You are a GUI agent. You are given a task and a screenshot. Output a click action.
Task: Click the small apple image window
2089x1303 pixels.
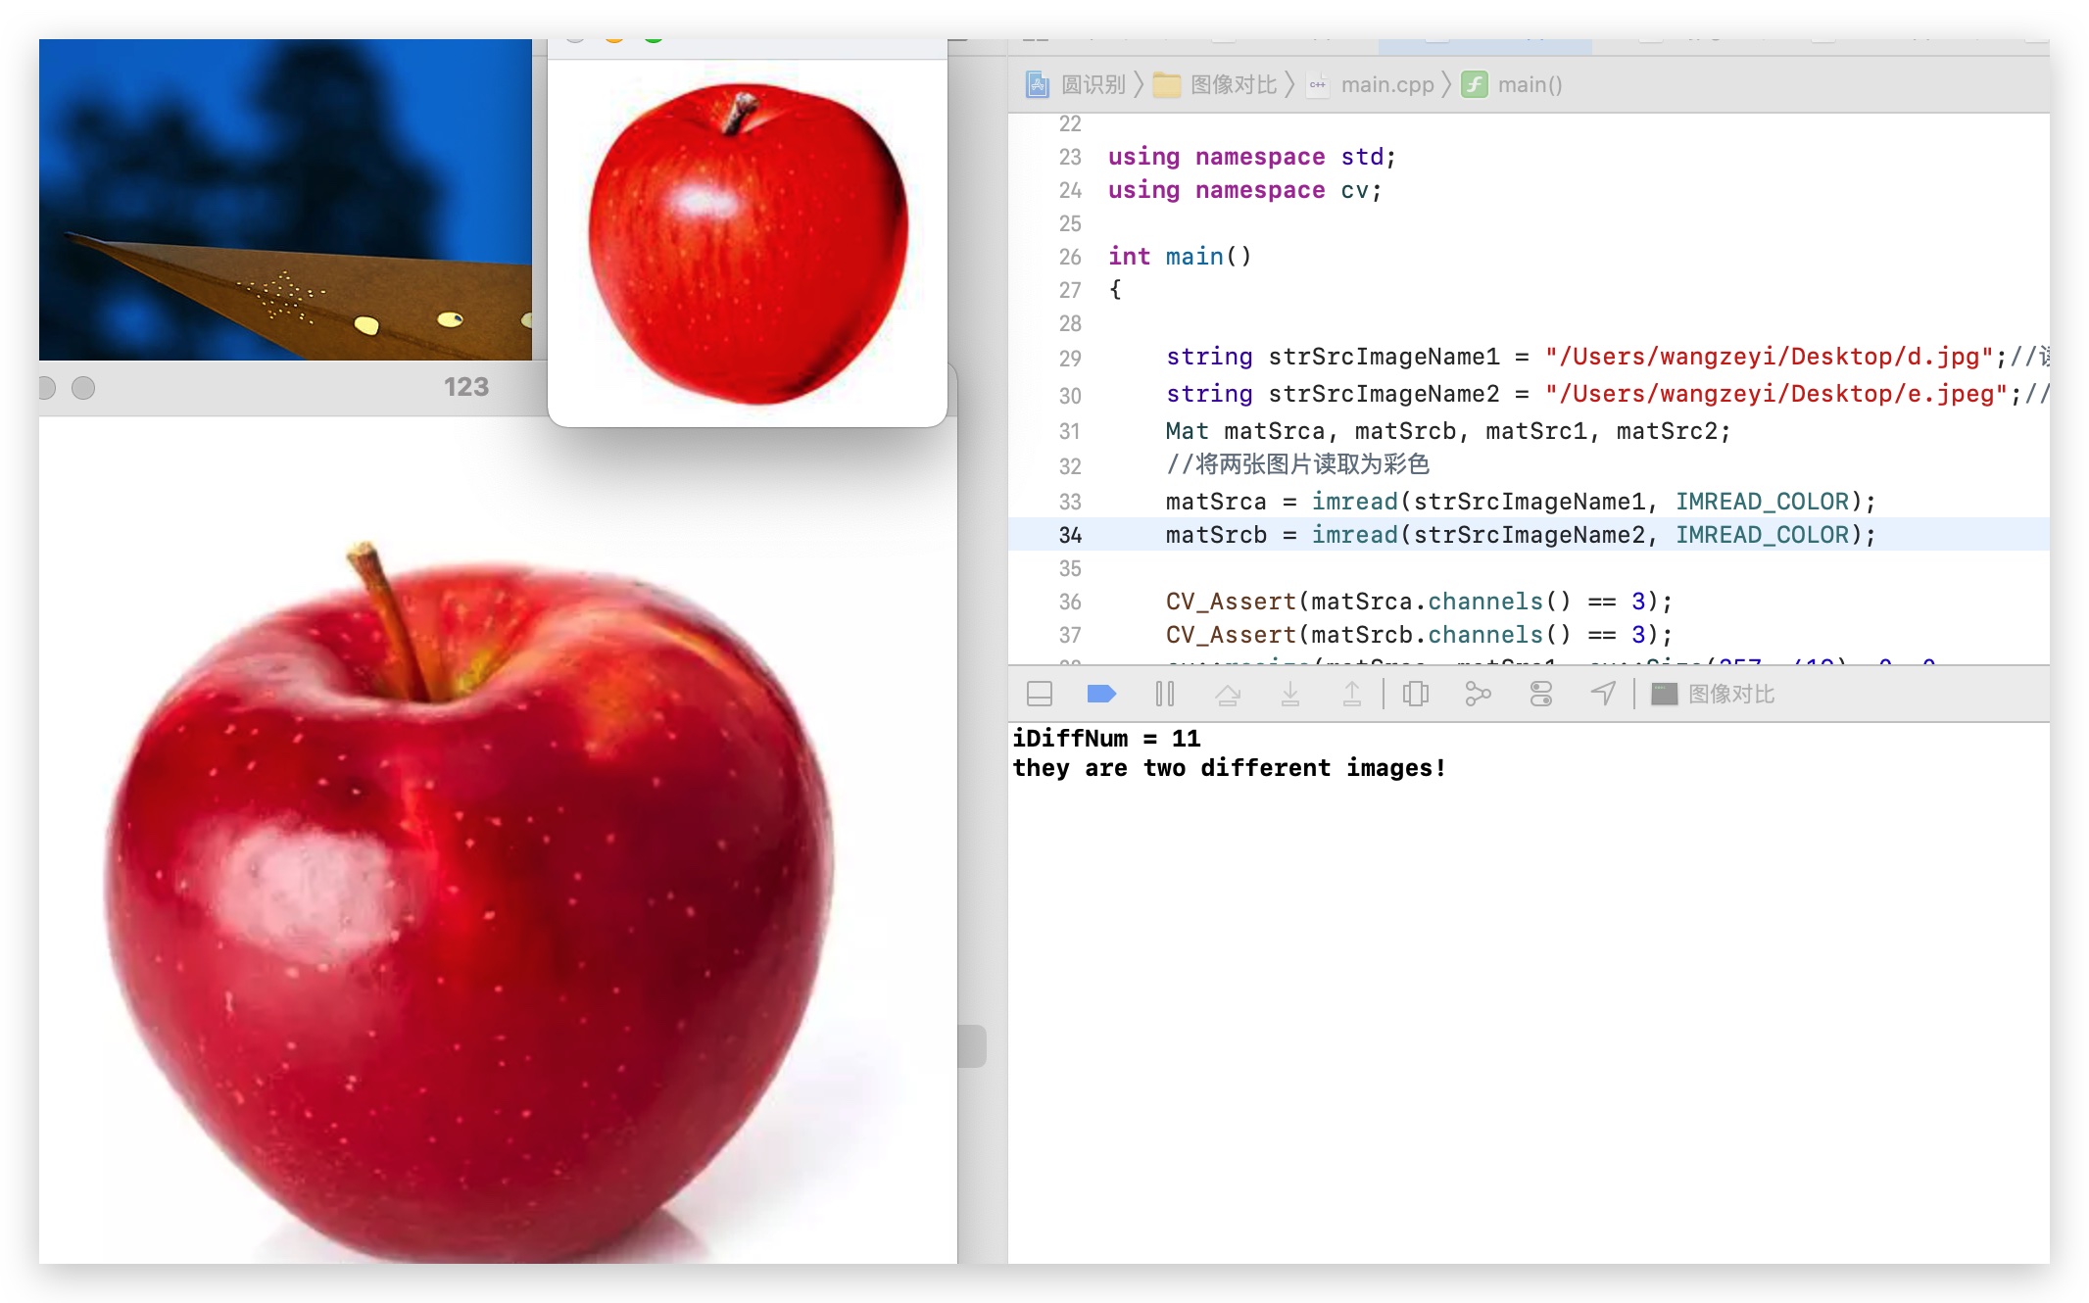(x=747, y=243)
